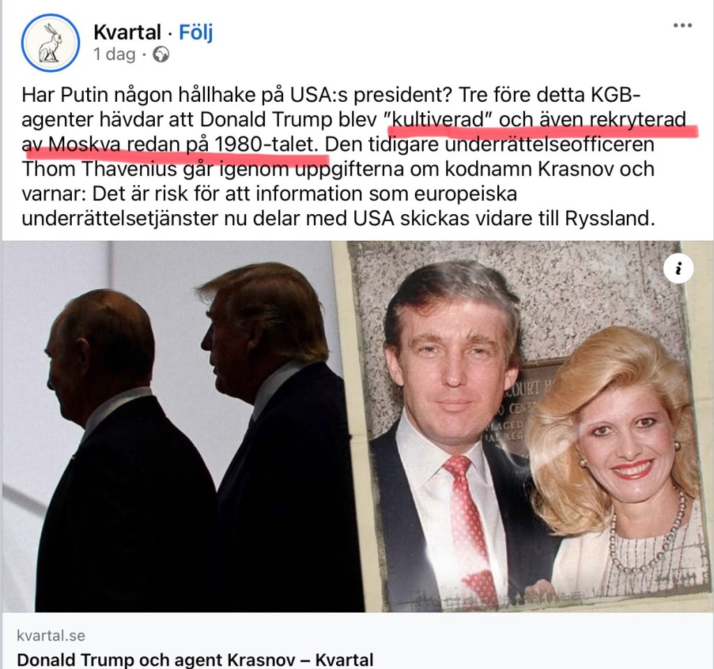Viewport: 714px width, 669px height.
Task: Click the link preview card footer
Action: [357, 640]
